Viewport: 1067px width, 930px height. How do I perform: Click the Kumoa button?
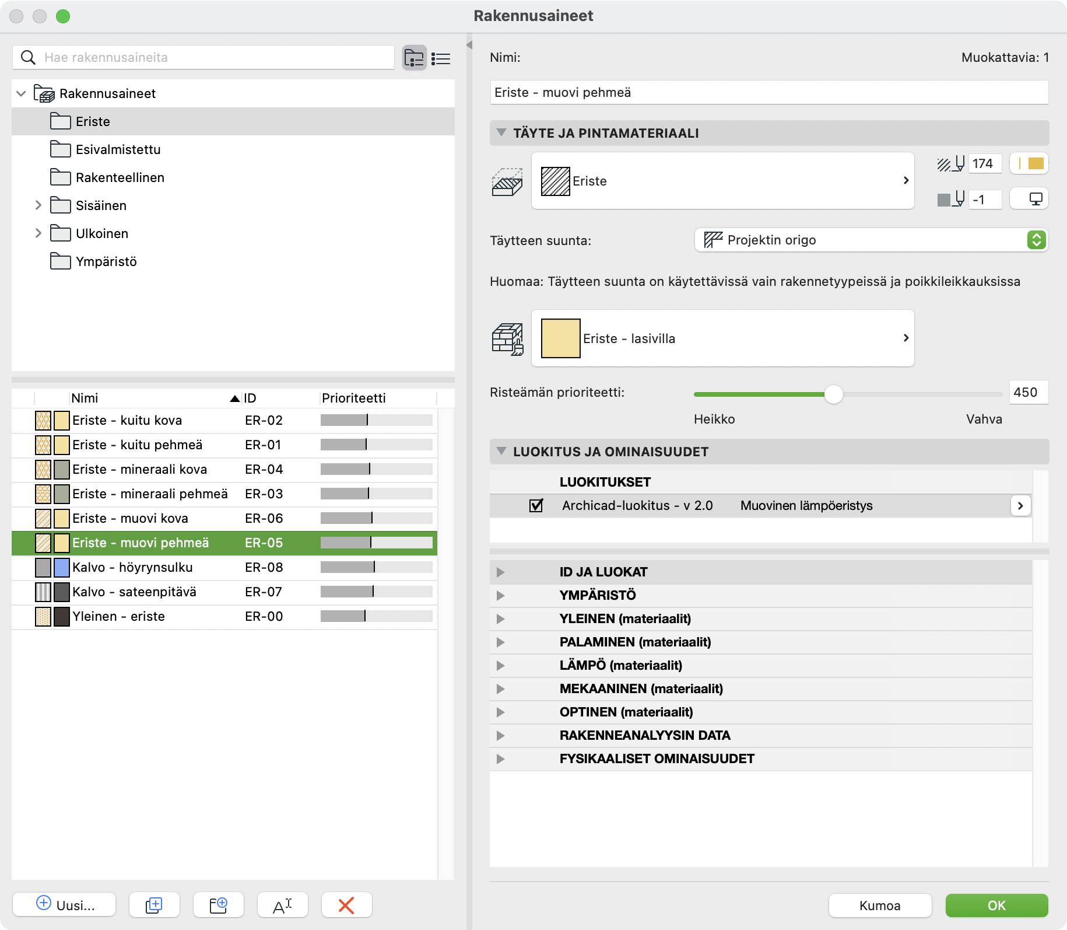[x=879, y=905]
